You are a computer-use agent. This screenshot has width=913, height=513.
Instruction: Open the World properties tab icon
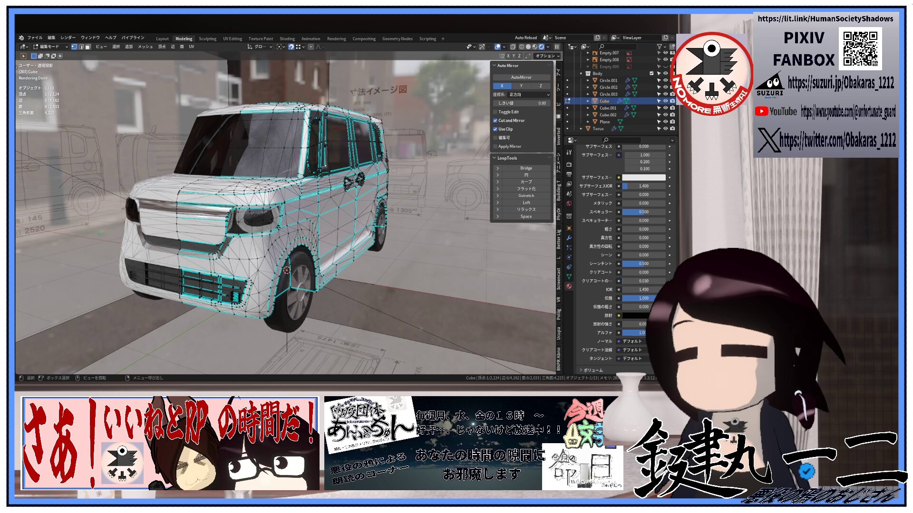click(569, 203)
